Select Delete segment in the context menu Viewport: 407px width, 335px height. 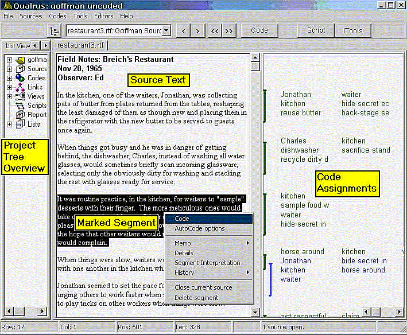tap(196, 297)
